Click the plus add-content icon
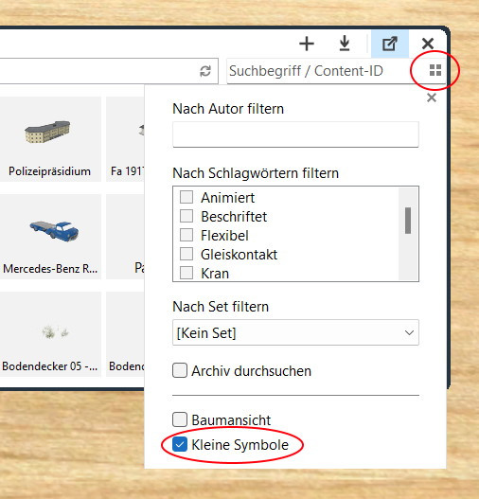Image resolution: width=479 pixels, height=499 pixels. 307,44
